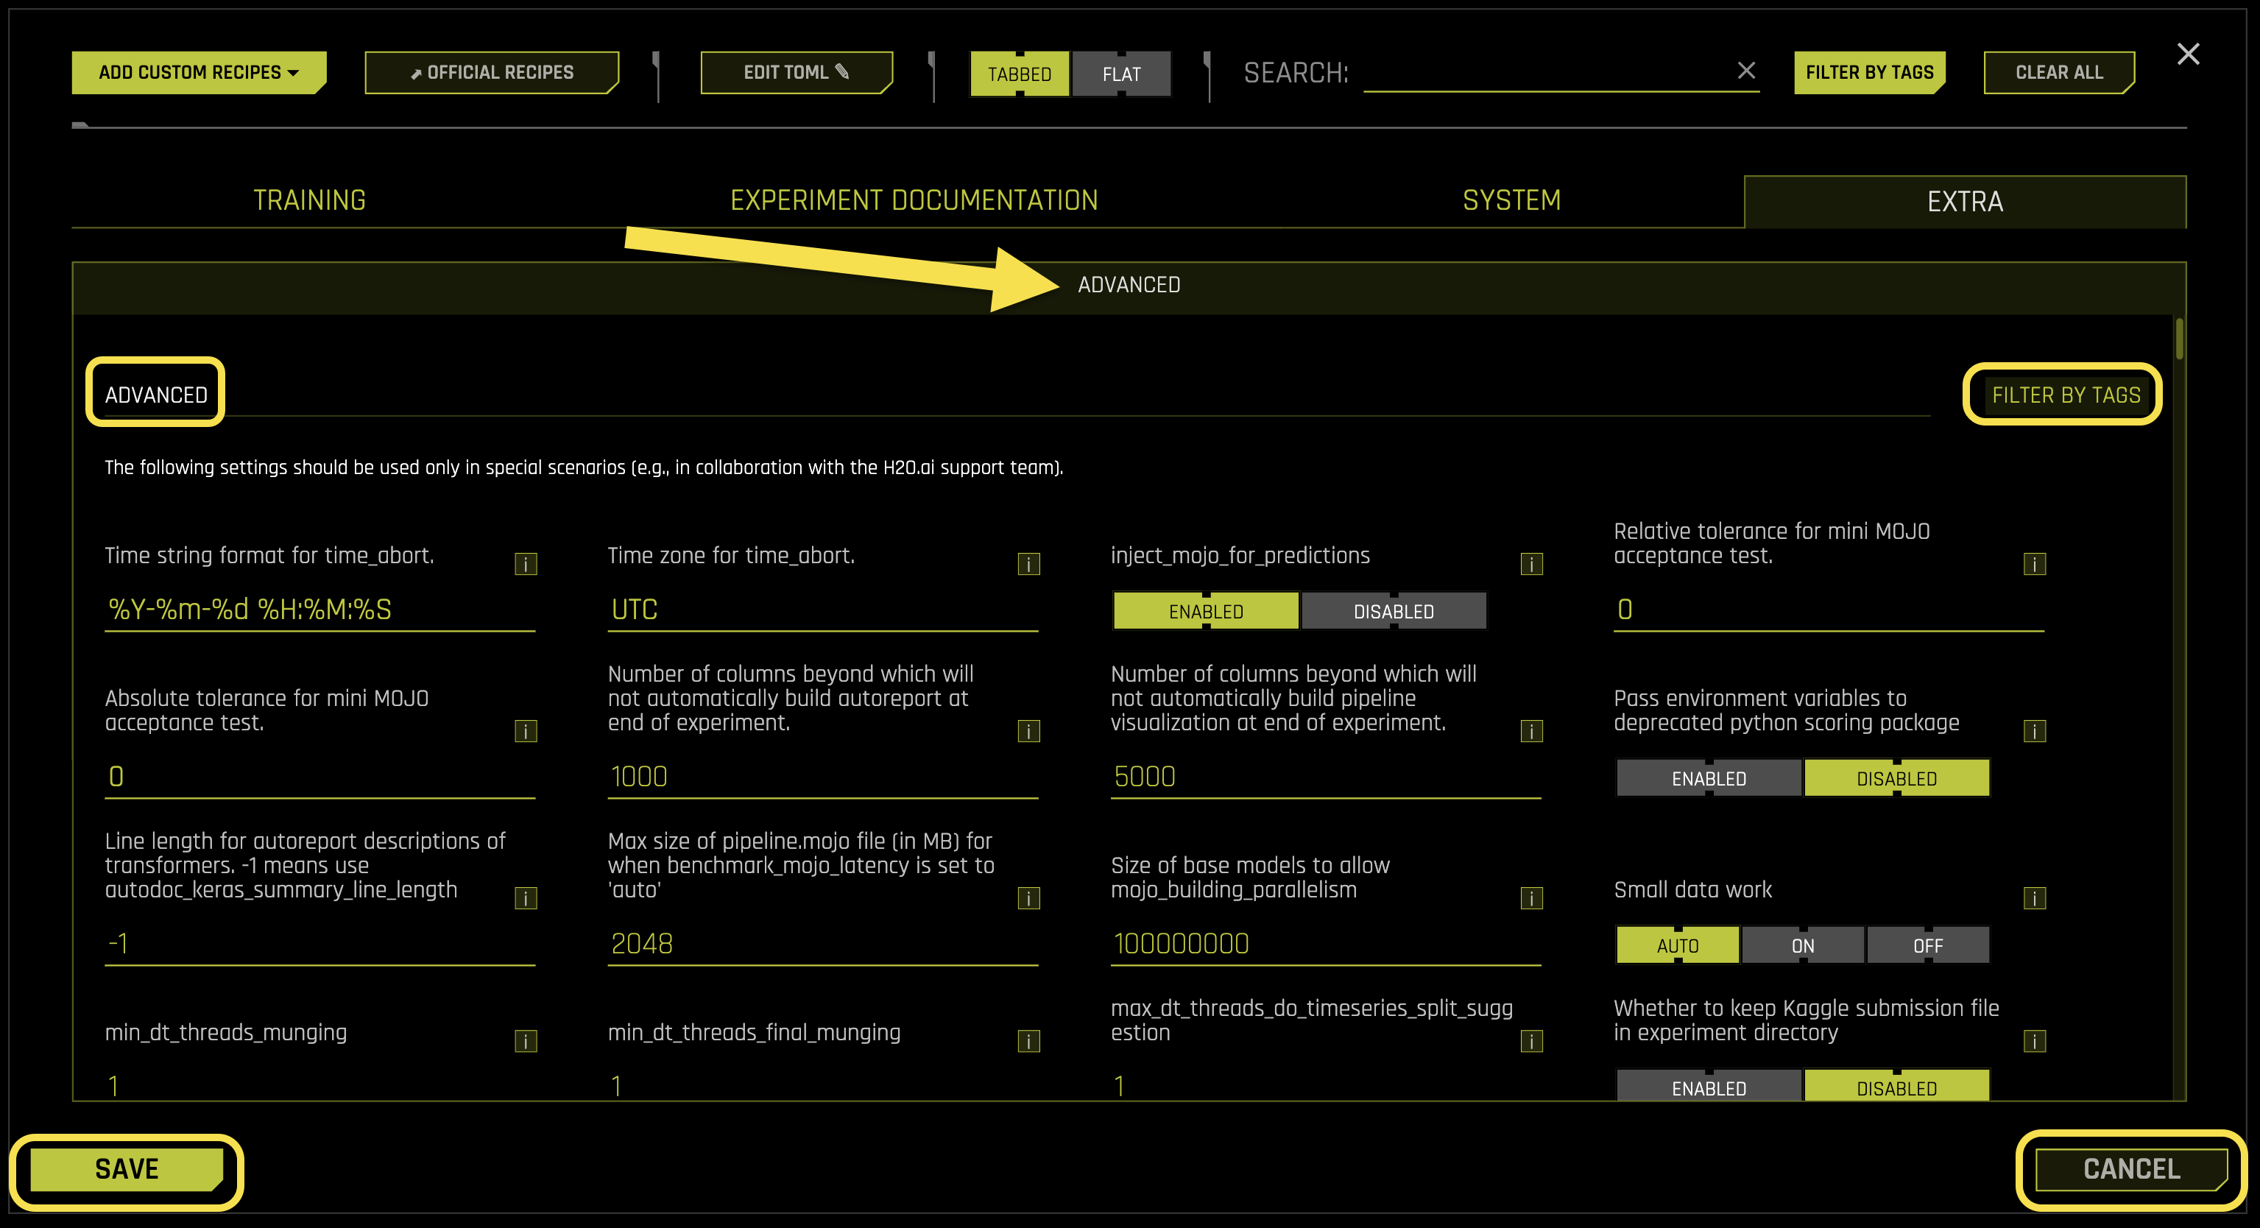Show info for Kaggle submission file setting
Viewport: 2260px width, 1228px height.
click(2035, 1041)
